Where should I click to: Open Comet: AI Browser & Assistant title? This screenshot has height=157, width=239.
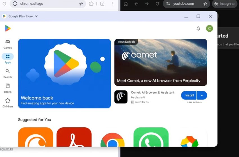pyautogui.click(x=152, y=93)
